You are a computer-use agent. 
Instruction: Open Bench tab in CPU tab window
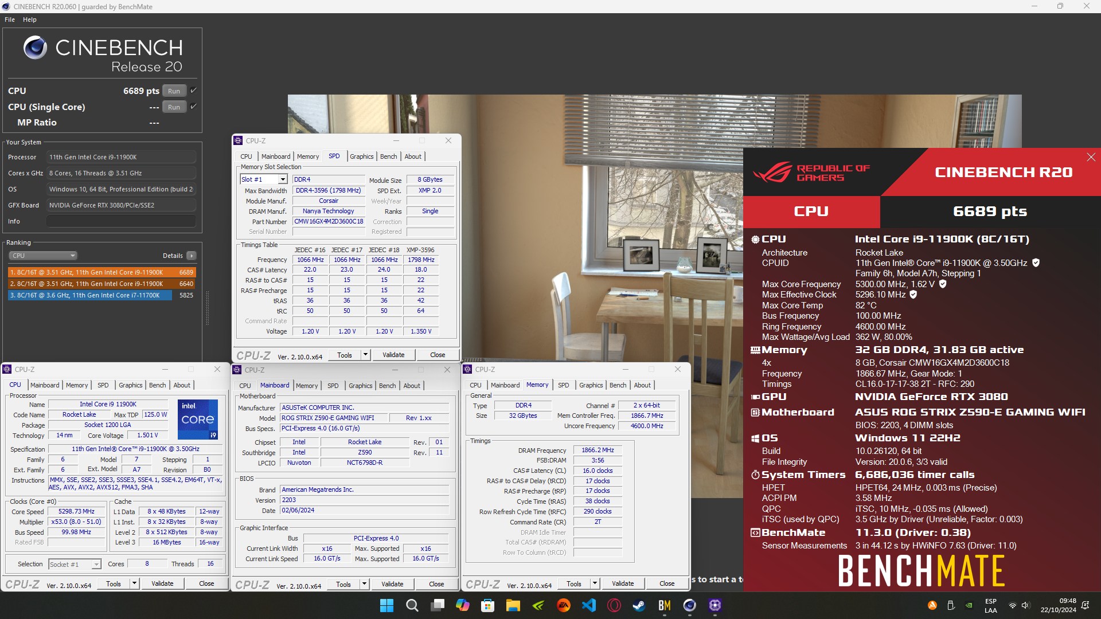[158, 385]
